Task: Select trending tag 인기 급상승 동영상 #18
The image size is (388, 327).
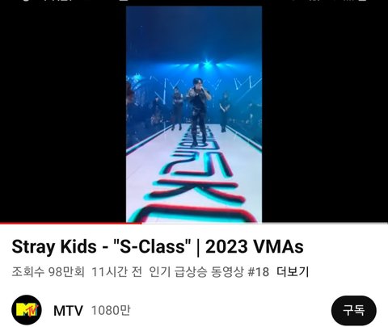Action: click(x=209, y=272)
